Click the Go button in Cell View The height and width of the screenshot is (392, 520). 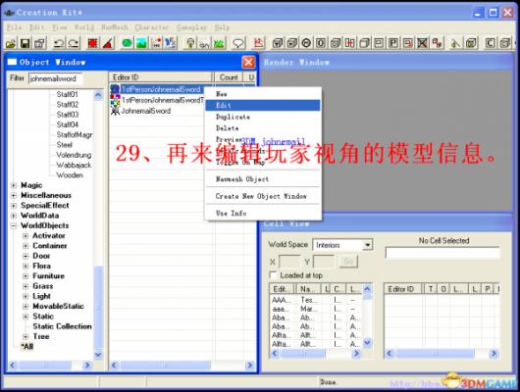point(348,262)
